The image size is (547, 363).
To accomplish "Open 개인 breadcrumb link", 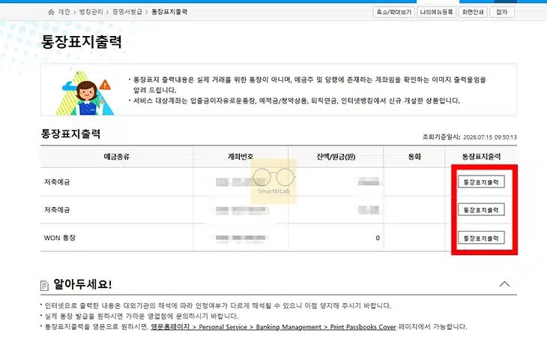I will [64, 12].
